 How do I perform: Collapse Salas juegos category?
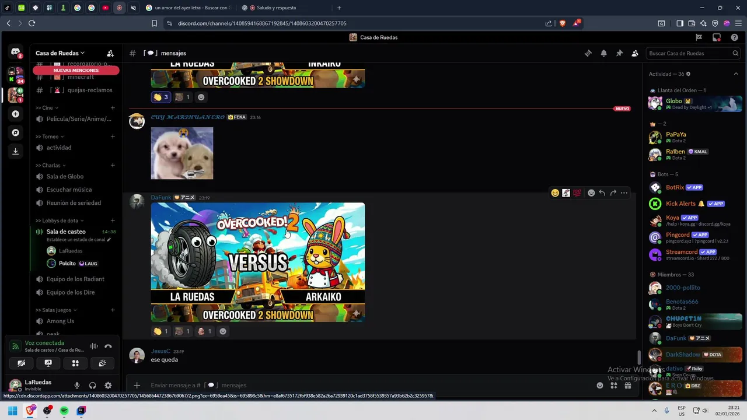point(57,310)
